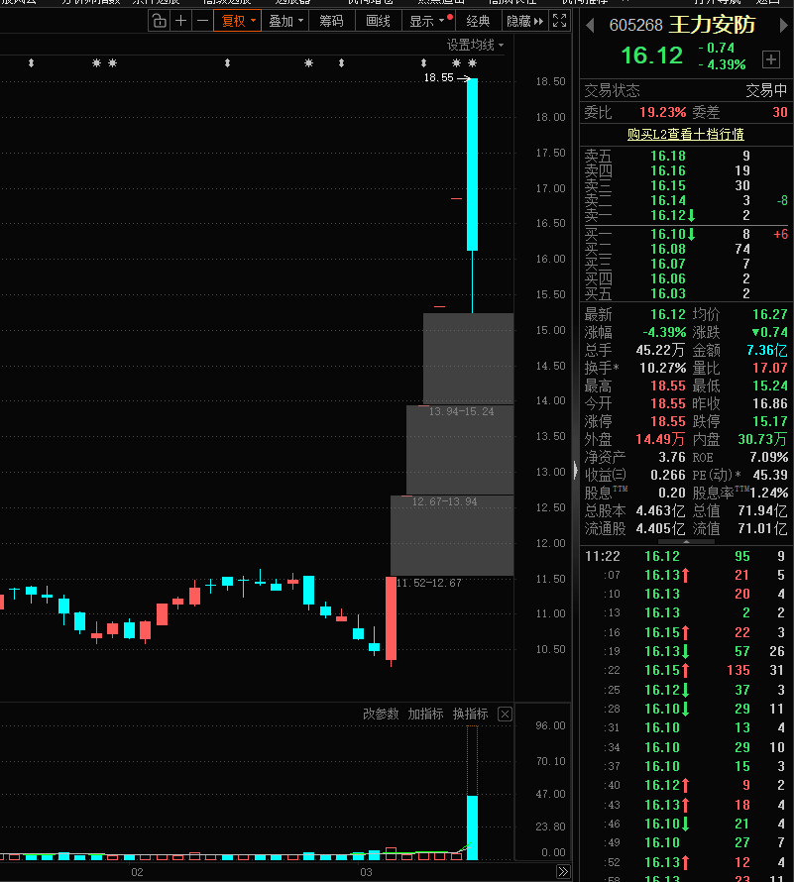
Task: Click 购买L2查看十档行情 link
Action: click(685, 134)
